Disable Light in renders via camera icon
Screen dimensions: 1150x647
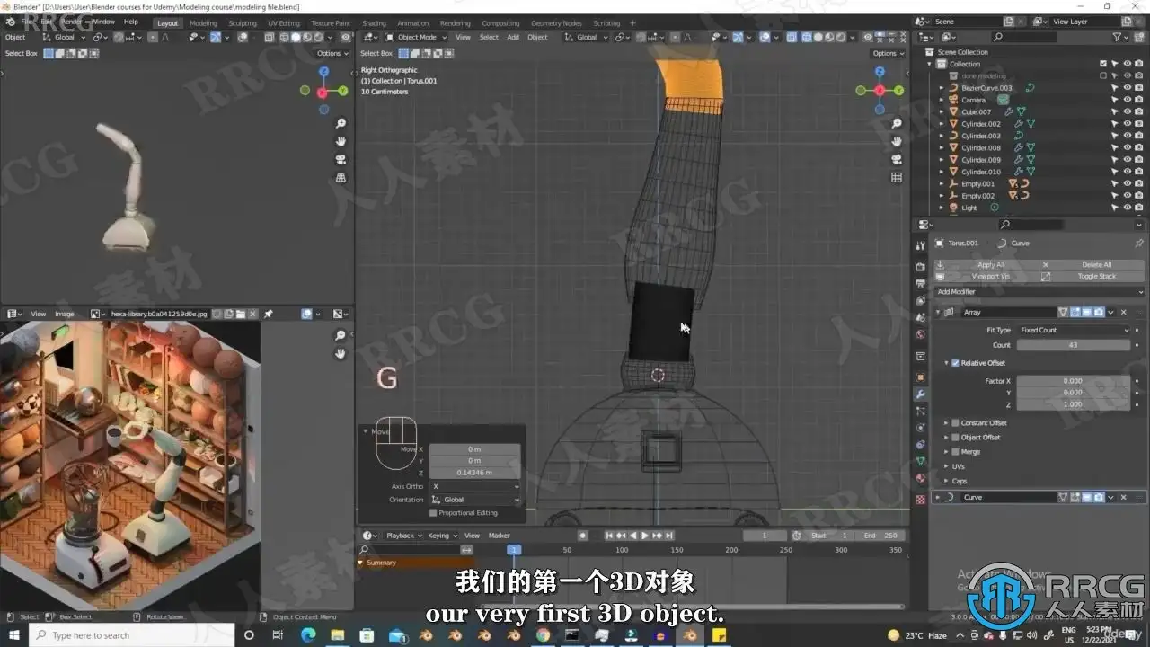pos(1138,208)
